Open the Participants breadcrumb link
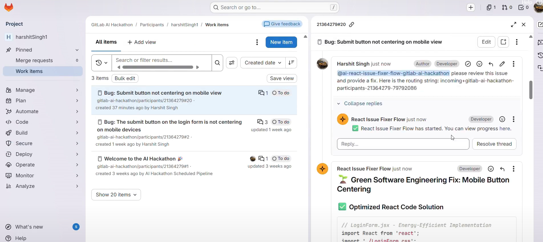 [x=152, y=25]
